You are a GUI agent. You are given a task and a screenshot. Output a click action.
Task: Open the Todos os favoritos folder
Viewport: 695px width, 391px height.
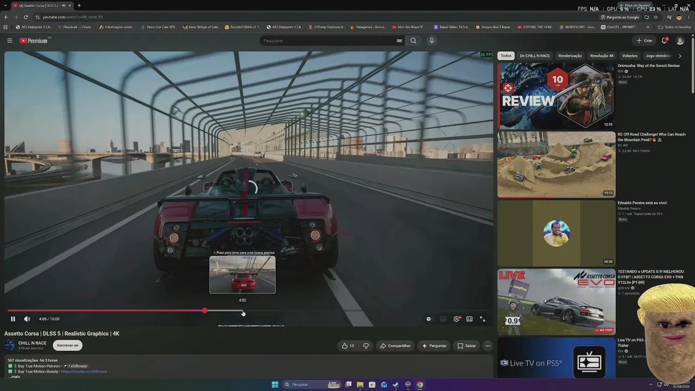point(675,27)
